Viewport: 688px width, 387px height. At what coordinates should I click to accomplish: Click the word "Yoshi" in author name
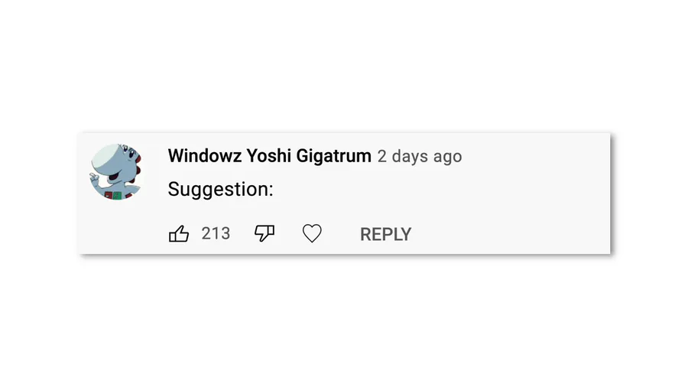coord(268,156)
